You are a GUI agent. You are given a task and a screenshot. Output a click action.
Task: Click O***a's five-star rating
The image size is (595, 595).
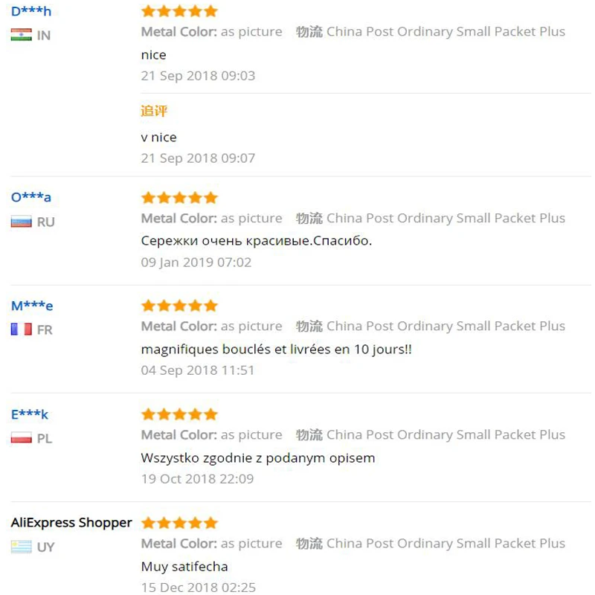[179, 198]
